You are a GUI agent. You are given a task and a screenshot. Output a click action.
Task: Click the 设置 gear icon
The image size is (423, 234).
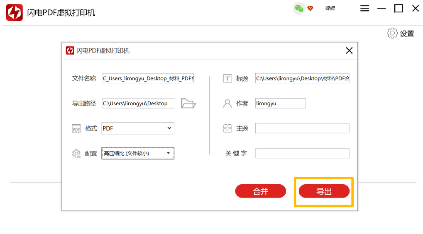(x=392, y=33)
